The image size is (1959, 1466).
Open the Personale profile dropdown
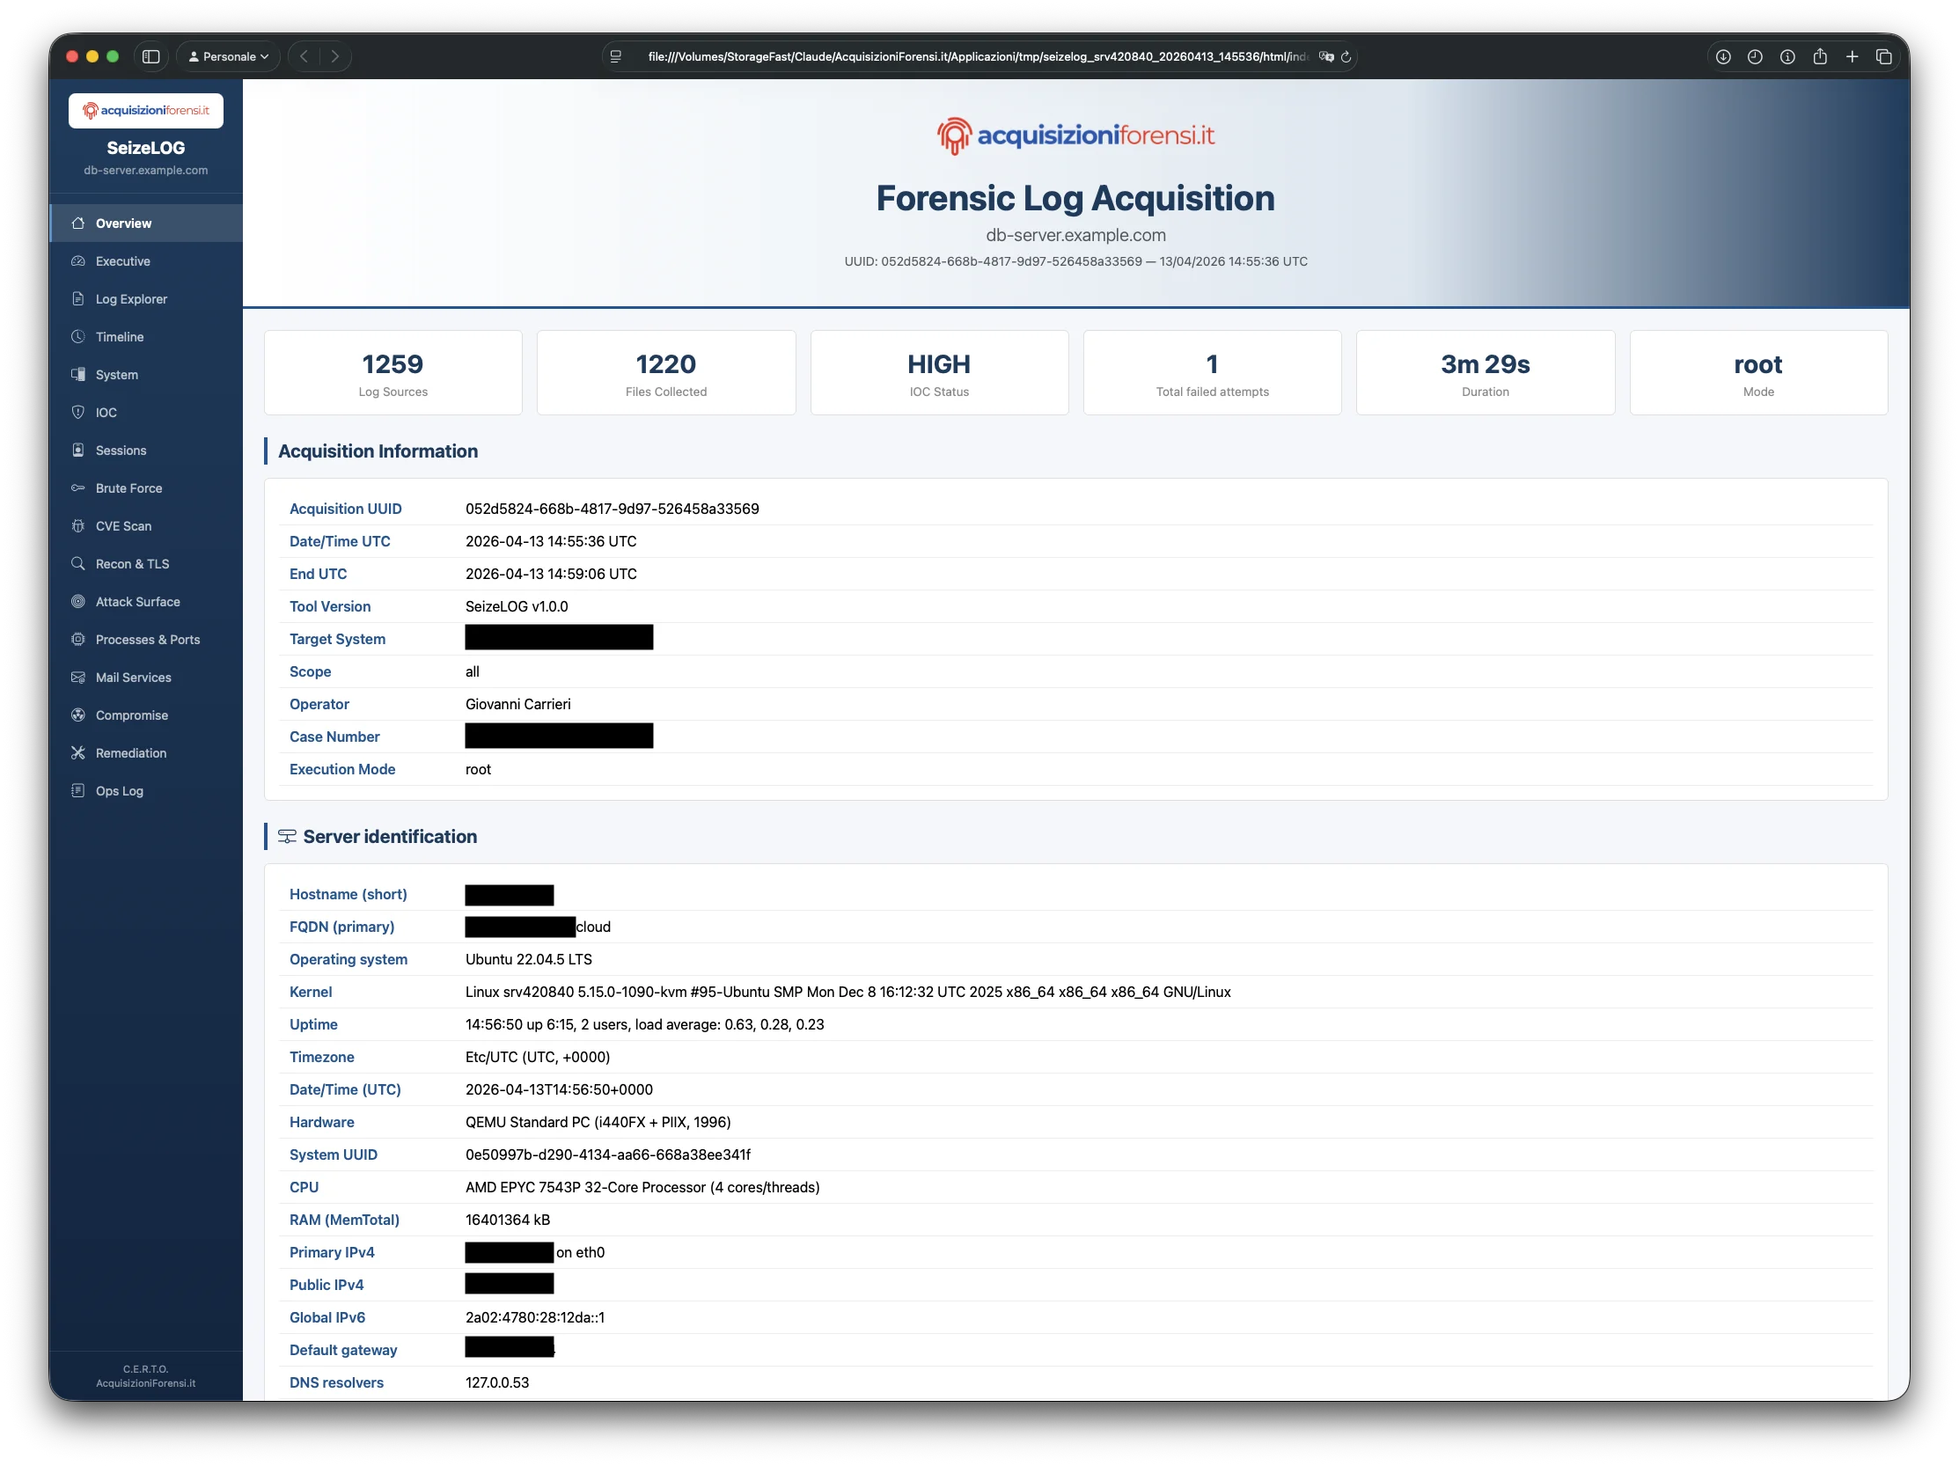(227, 55)
